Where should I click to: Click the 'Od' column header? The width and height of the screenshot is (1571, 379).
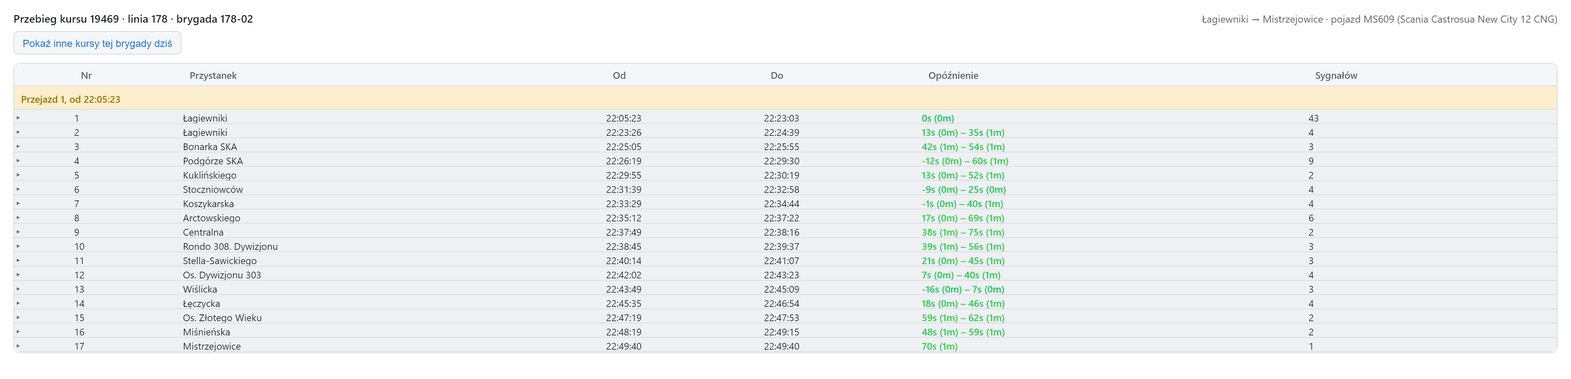(619, 75)
